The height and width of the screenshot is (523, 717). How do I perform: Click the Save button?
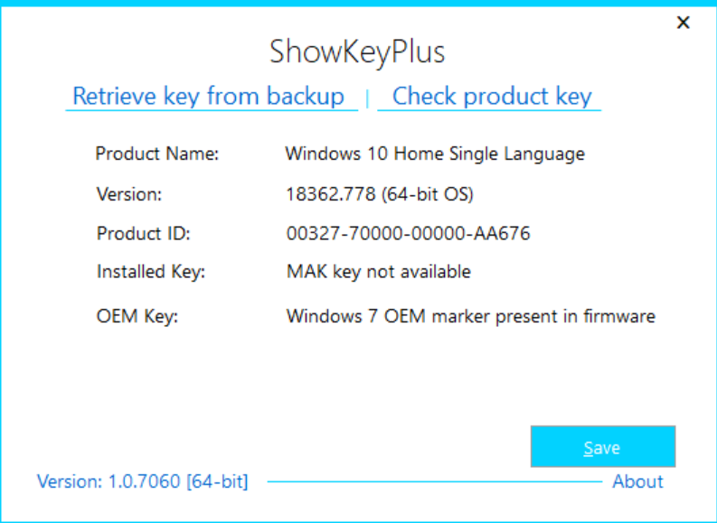point(602,447)
